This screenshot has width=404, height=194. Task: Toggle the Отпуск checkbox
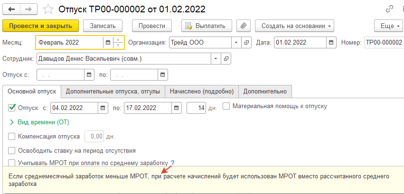tap(12, 108)
